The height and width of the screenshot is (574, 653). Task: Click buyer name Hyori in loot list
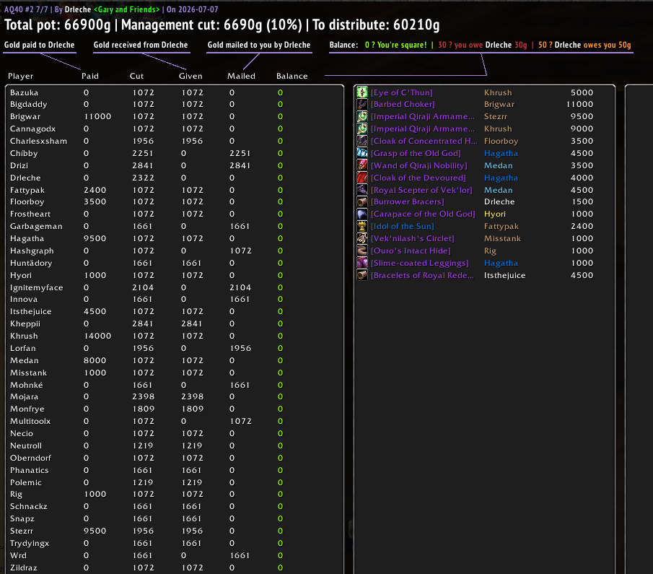495,214
